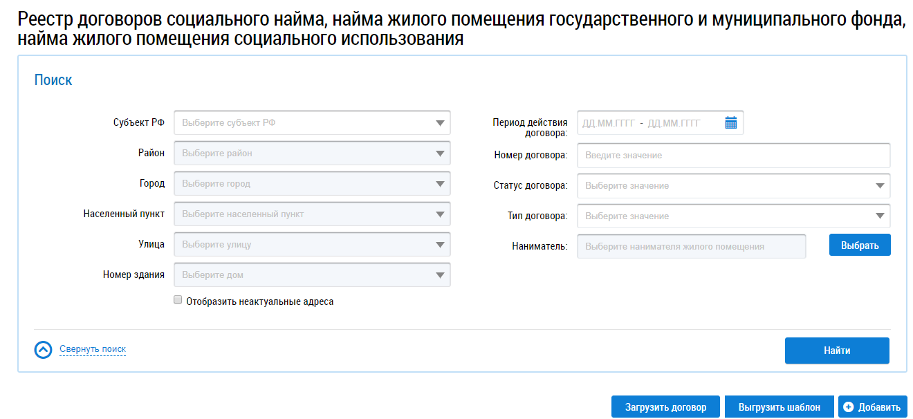Open the calendar date picker icon

pyautogui.click(x=730, y=123)
